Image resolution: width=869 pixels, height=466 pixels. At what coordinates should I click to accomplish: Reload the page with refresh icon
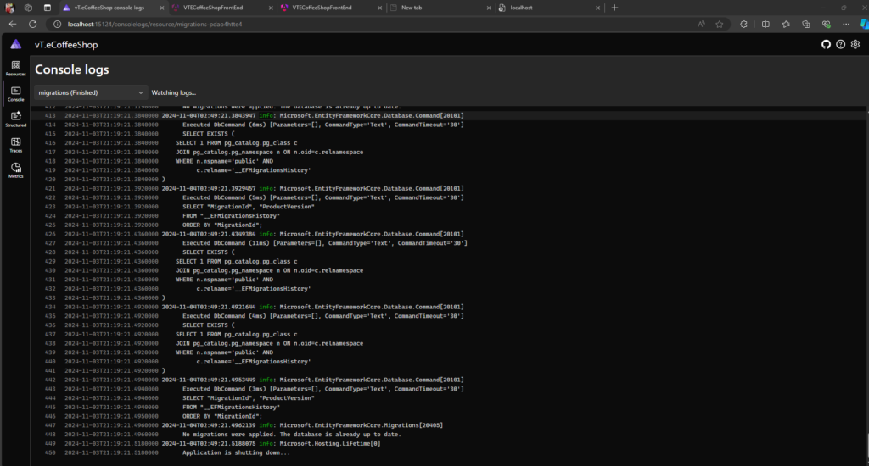pos(33,25)
